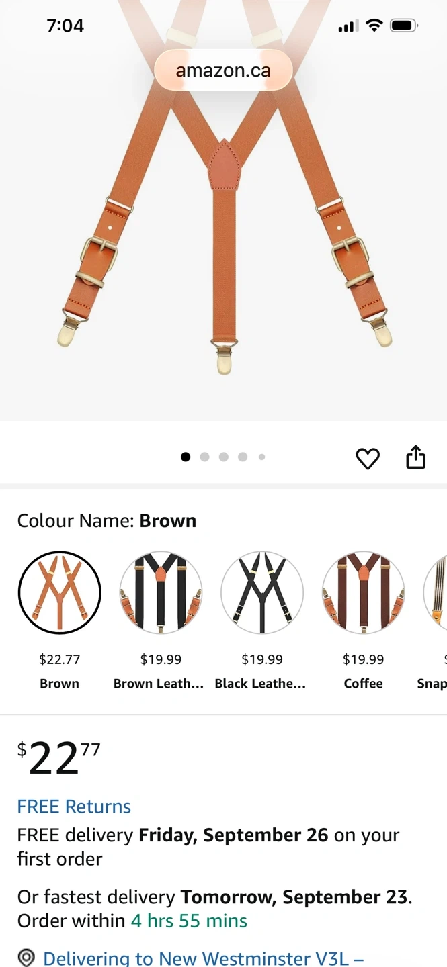Screen dimensions: 447x967
Task: Tap the $22.77 price text
Action: [59, 759]
